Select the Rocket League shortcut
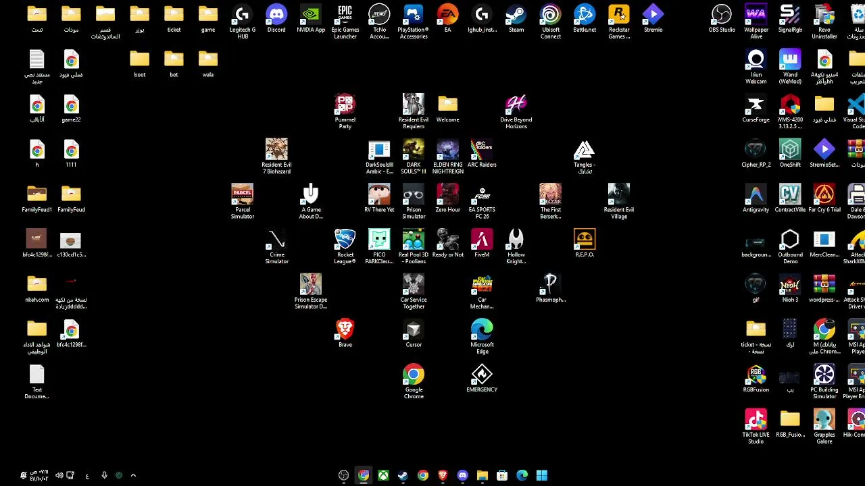This screenshot has width=865, height=486. pos(345,246)
